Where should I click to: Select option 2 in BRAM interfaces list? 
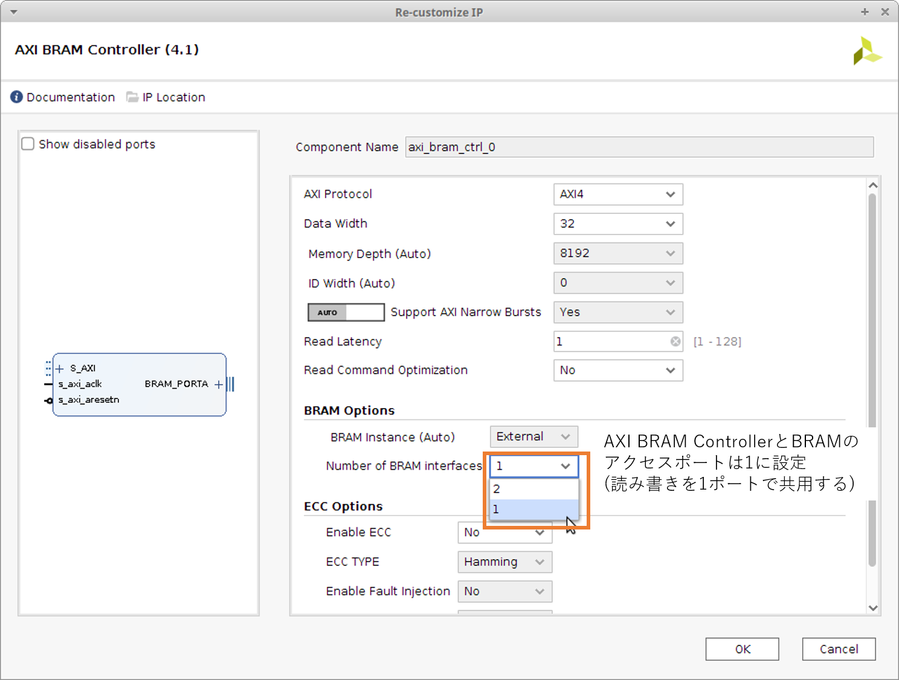pyautogui.click(x=533, y=489)
